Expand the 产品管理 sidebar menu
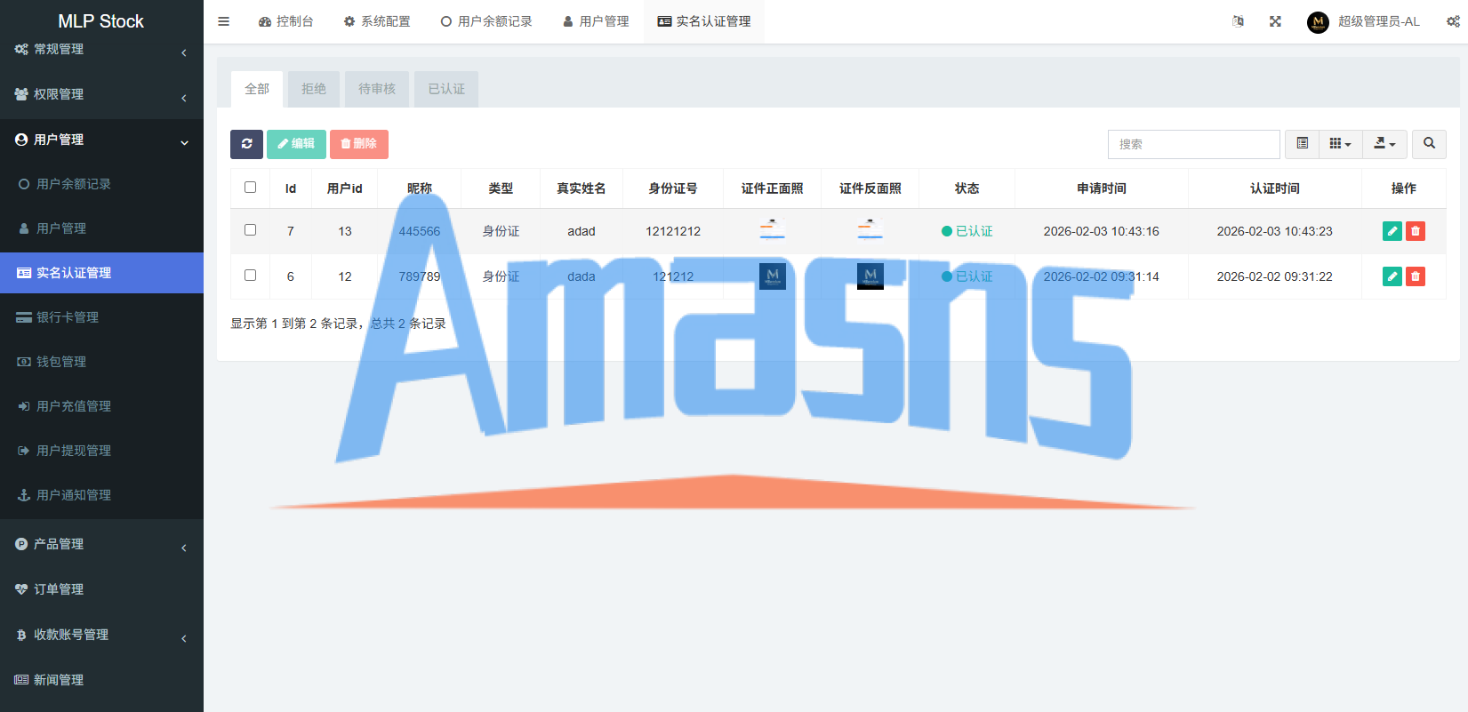 click(x=101, y=545)
